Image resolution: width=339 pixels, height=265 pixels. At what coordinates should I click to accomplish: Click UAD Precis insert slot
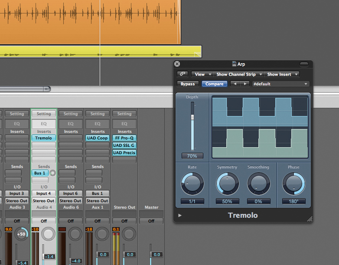(x=124, y=153)
